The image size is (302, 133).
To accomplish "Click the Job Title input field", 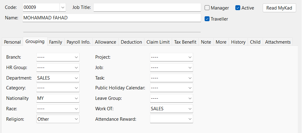I will (x=147, y=7).
